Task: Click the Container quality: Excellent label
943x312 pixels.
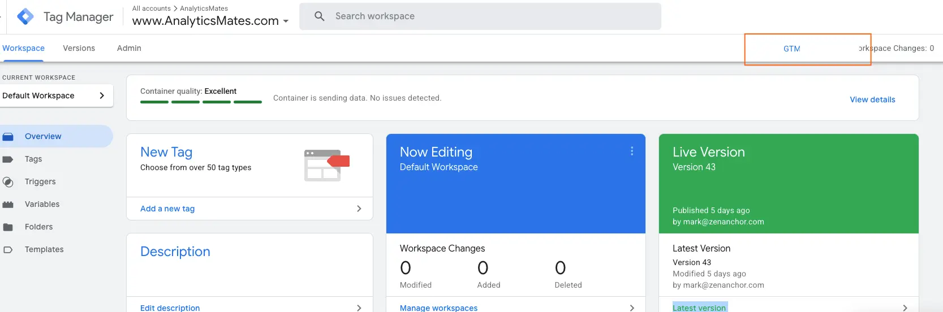Action: (x=188, y=91)
